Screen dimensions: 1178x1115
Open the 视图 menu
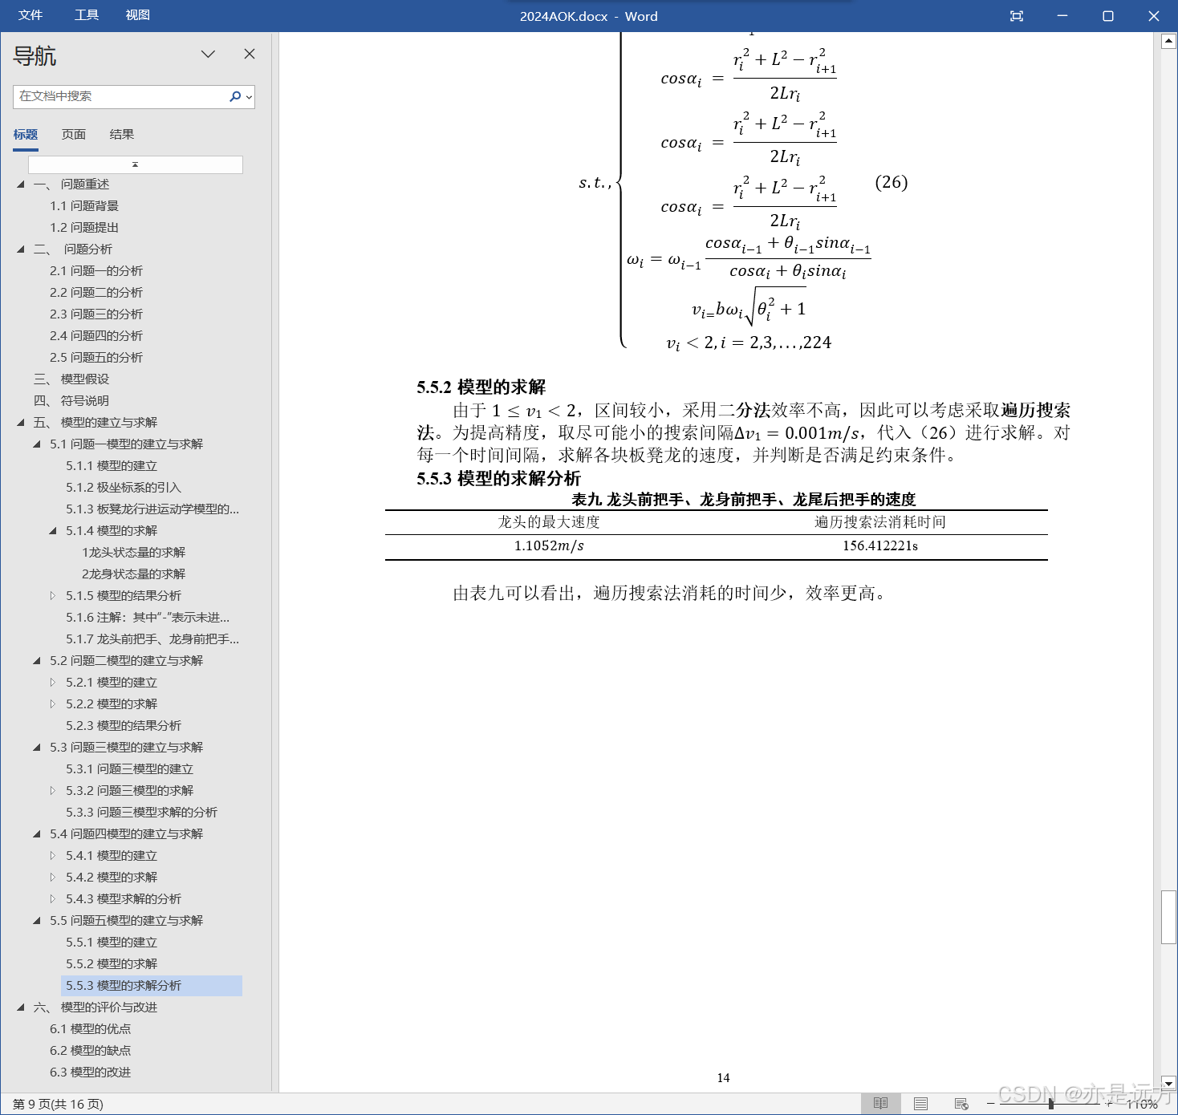coord(138,15)
